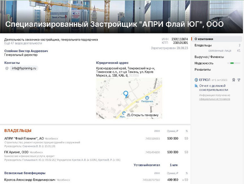Click the ВЛАДЕЛЬЦЫ section heading
Screen dimensions: 244x184
click(18, 131)
